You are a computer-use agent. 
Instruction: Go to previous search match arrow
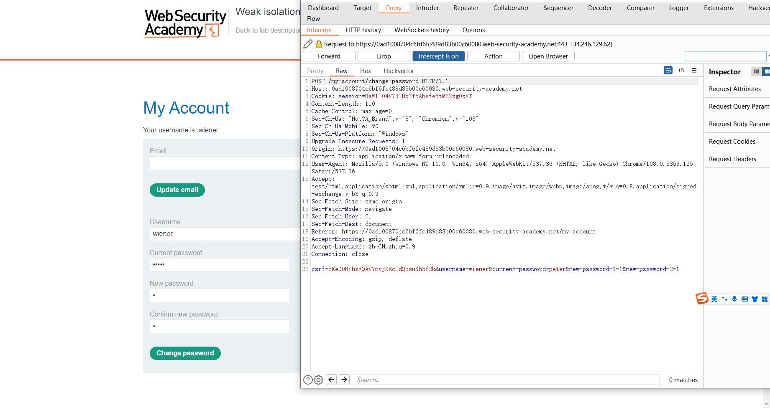point(331,380)
